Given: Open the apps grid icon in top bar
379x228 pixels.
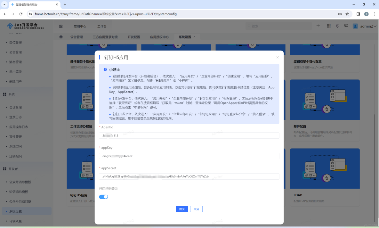Looking at the screenshot, I should pos(328,26).
